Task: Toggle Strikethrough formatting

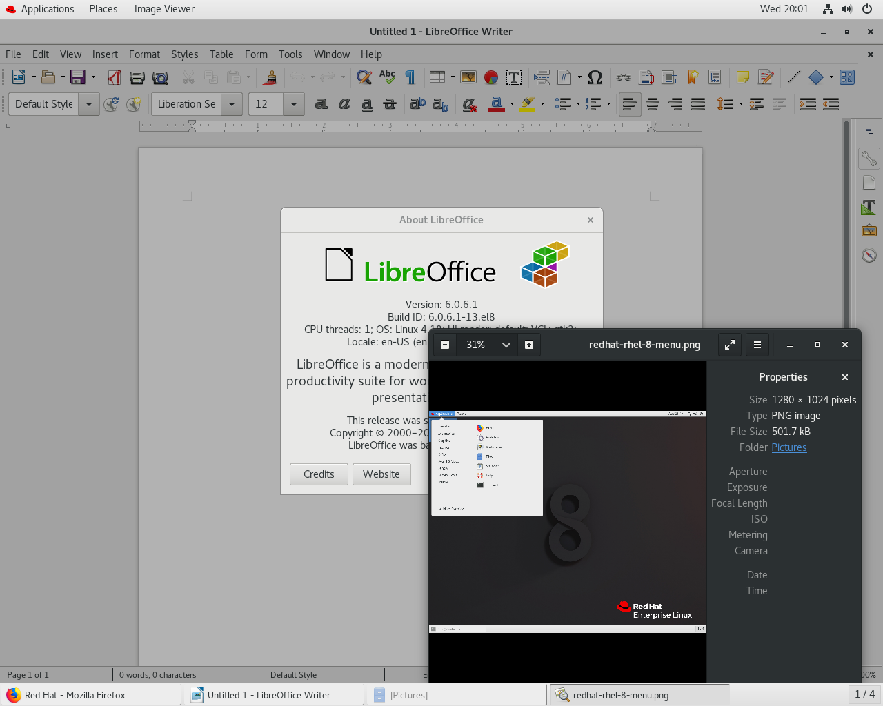Action: pos(390,104)
